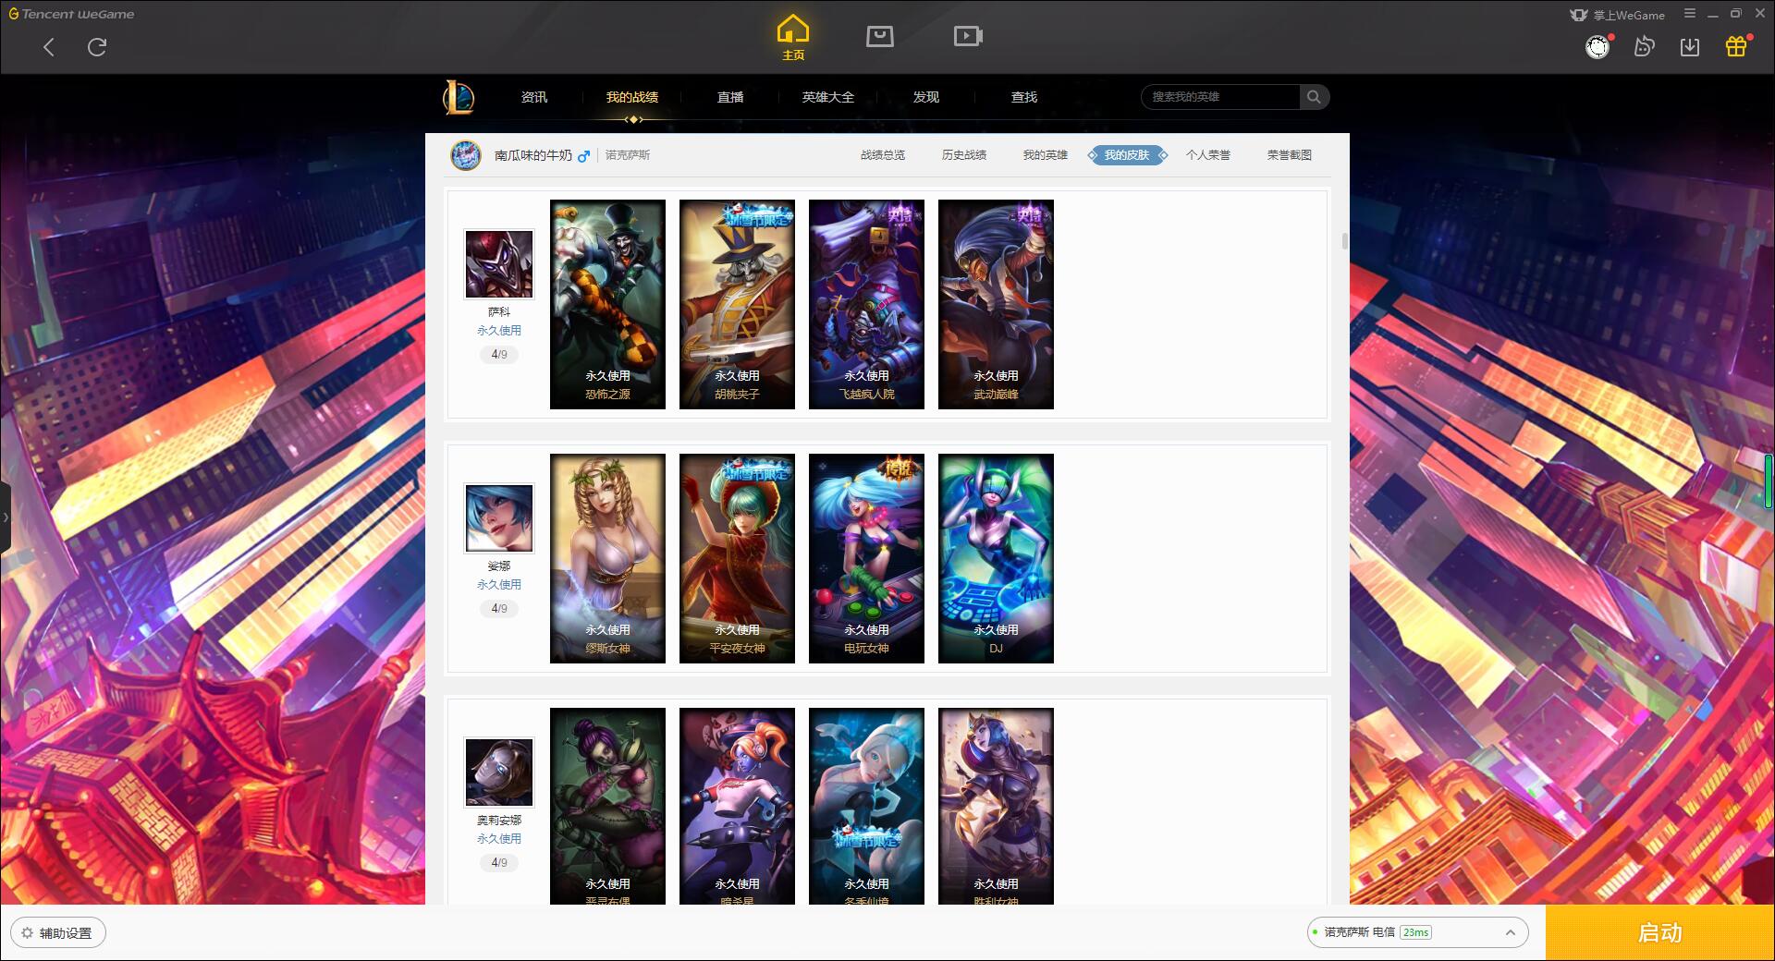
Task: Switch to 个人荣誉 honors tab
Action: point(1208,155)
